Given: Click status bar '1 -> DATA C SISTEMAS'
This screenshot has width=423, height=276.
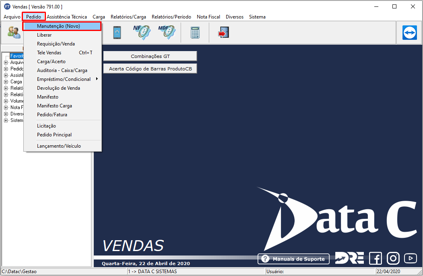Looking at the screenshot, I should (x=196, y=272).
